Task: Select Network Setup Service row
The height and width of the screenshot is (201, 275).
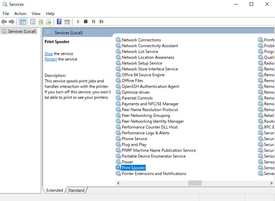Action: 142,63
